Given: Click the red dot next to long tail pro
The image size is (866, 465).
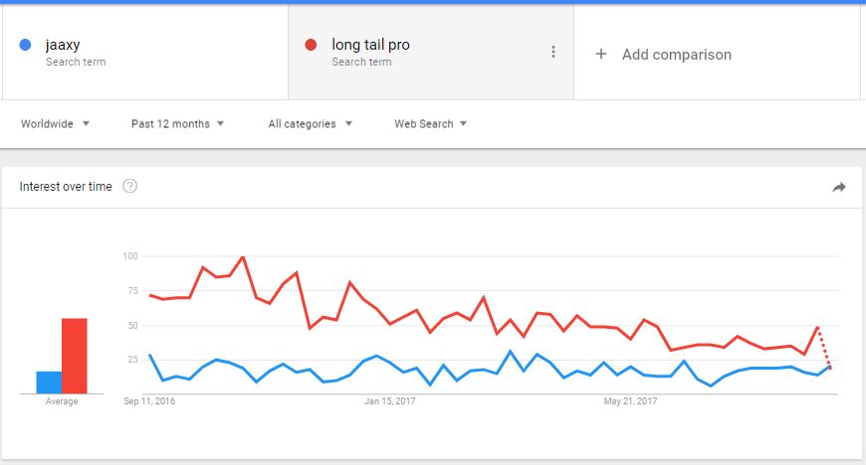Looking at the screenshot, I should (311, 45).
